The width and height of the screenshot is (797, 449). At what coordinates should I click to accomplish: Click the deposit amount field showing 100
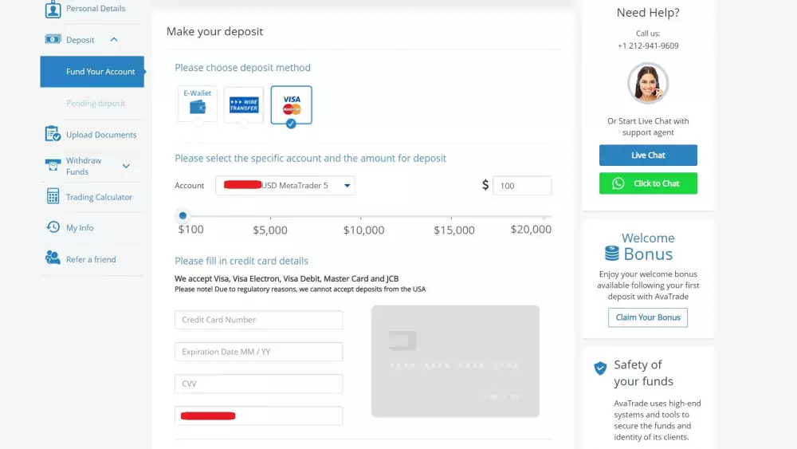521,186
